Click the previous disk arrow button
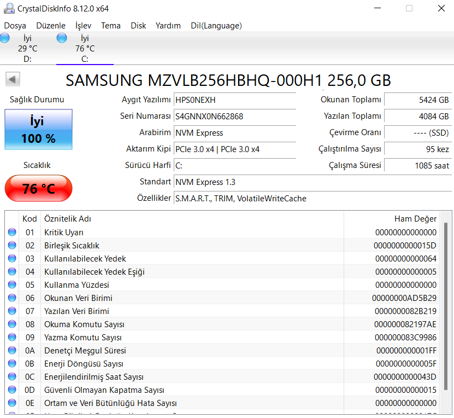This screenshot has height=418, width=454. [x=13, y=79]
